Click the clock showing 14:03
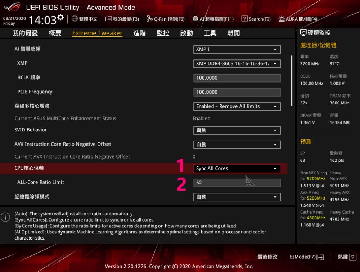The height and width of the screenshot is (272, 360). (x=42, y=20)
